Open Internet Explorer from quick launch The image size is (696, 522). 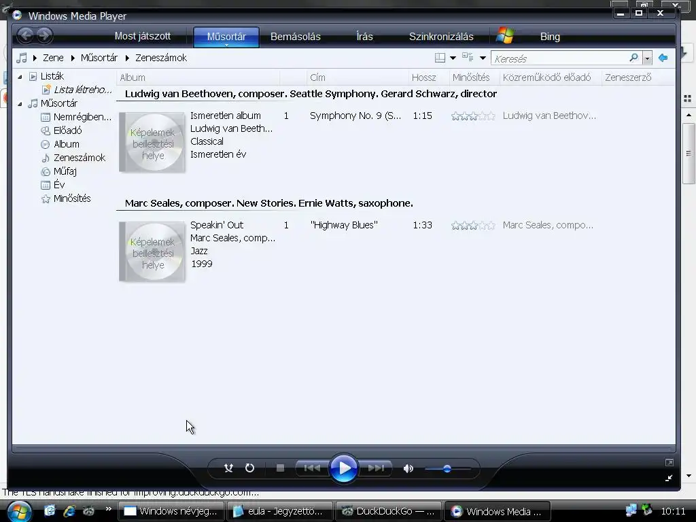click(x=69, y=511)
